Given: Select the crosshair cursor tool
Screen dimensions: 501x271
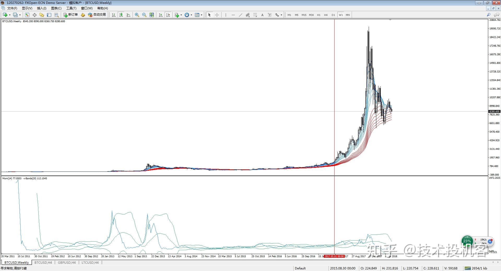Looking at the screenshot, I should (217, 15).
